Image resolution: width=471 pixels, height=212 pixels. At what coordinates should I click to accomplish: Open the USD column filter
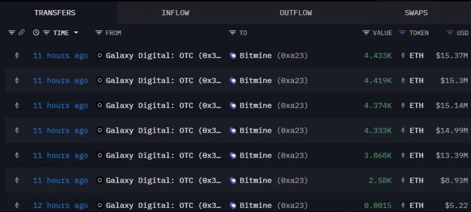pyautogui.click(x=450, y=33)
